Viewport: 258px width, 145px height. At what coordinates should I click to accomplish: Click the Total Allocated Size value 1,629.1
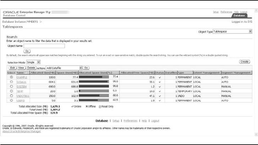(55, 107)
